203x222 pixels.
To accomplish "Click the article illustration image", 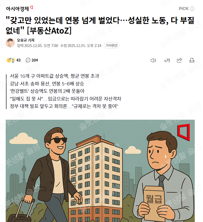I will [x=100, y=171].
